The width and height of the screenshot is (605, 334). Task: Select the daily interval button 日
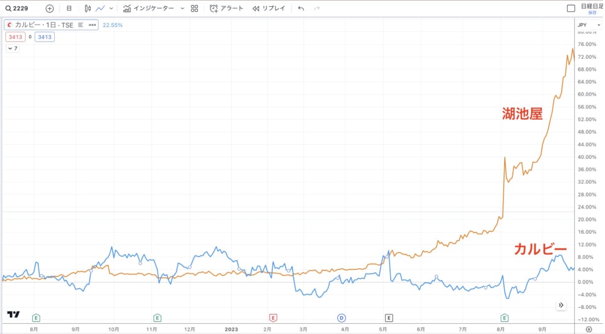point(69,8)
